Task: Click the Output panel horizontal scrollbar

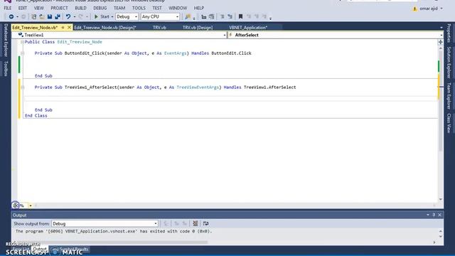Action: point(112,242)
